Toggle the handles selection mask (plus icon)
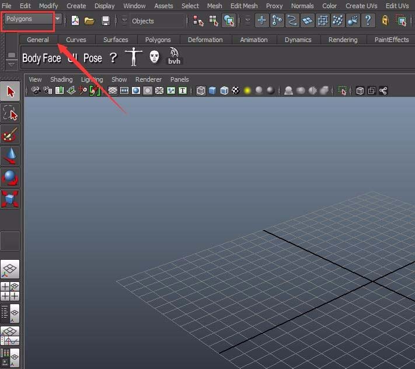Image resolution: width=415 pixels, height=369 pixels. click(x=261, y=20)
